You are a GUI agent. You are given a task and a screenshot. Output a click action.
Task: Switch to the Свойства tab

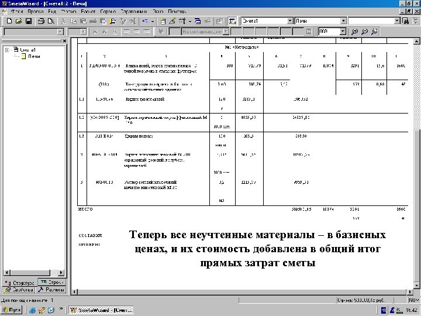[19, 290]
